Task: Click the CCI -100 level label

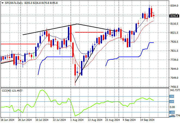Action: (172, 112)
